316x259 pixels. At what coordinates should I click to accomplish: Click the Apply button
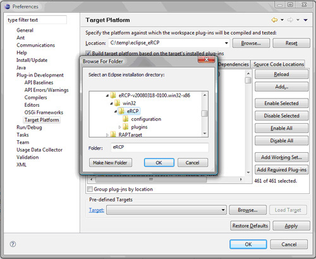point(291,226)
